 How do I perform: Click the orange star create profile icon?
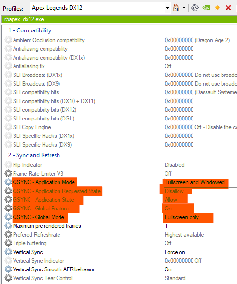click(217, 8)
